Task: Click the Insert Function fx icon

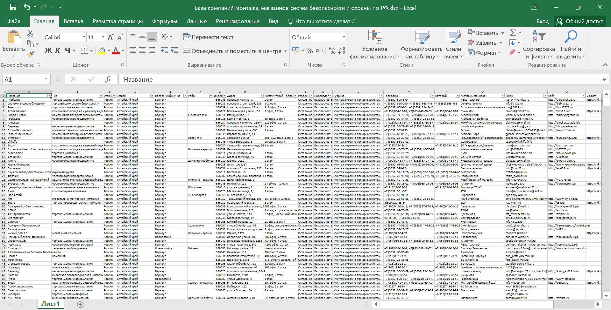Action: (x=108, y=79)
